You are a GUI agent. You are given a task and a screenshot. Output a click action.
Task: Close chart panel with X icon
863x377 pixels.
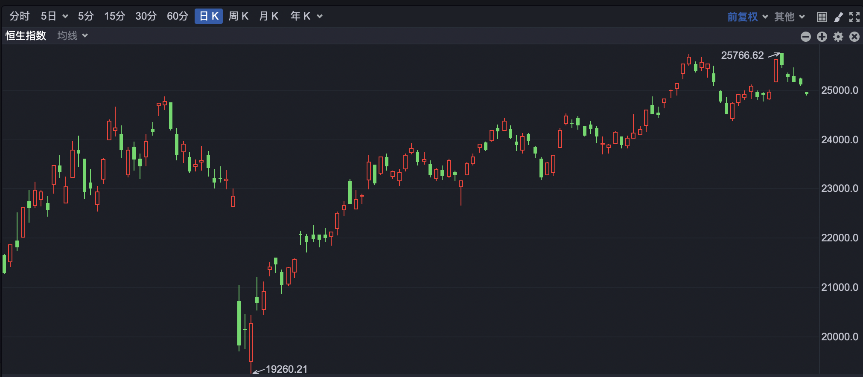[x=854, y=37]
